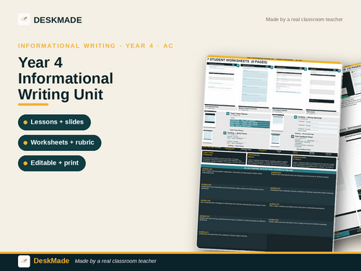Click the yellow 'DeskMade' footer brand text
This screenshot has height=271, width=361.
click(x=51, y=261)
